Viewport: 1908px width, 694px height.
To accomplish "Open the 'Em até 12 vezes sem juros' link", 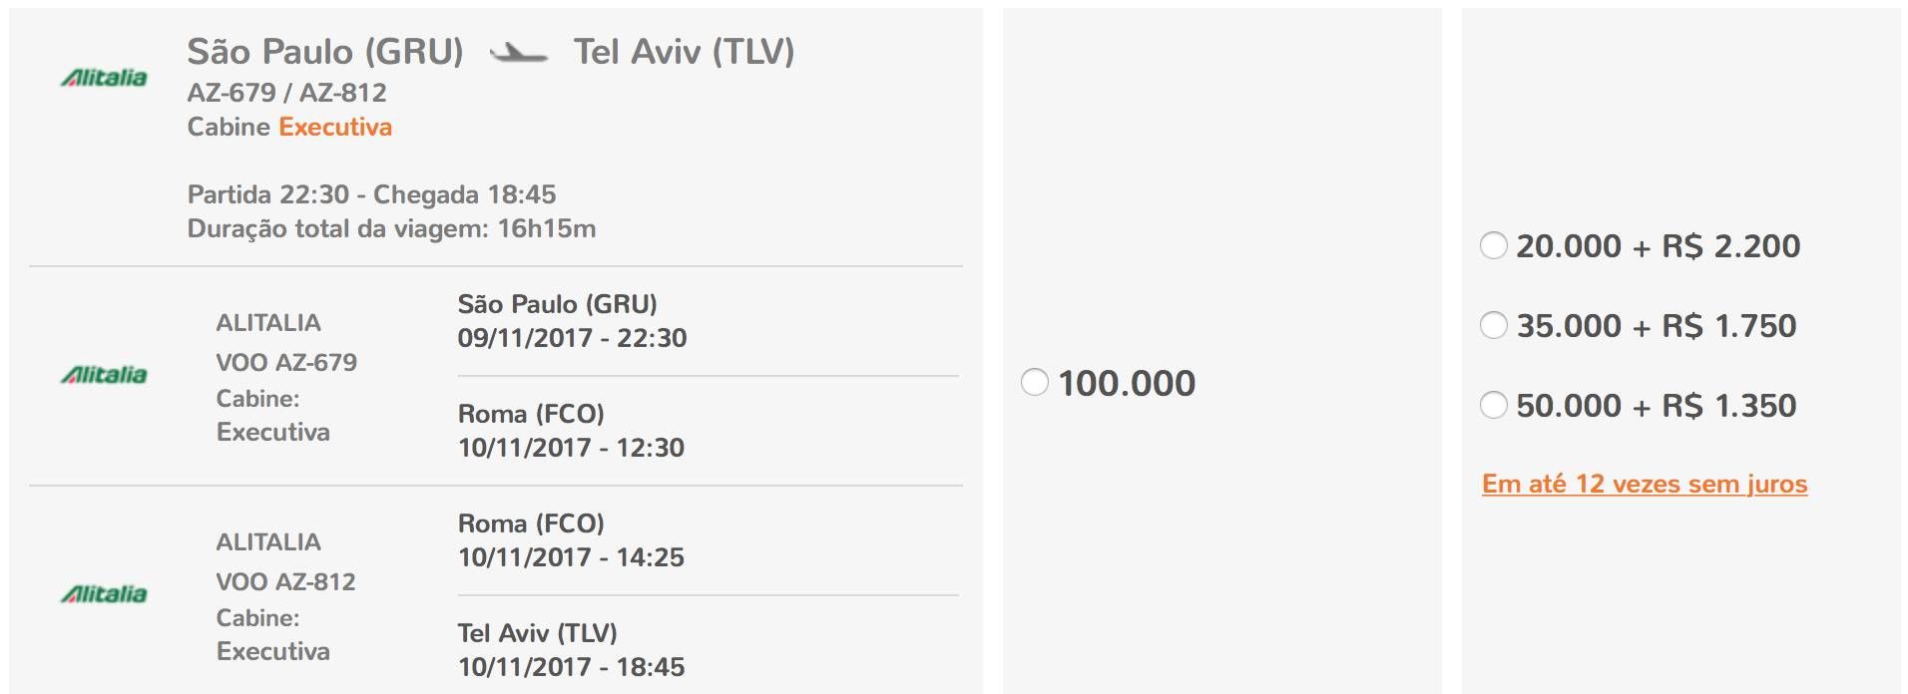I will pyautogui.click(x=1645, y=485).
